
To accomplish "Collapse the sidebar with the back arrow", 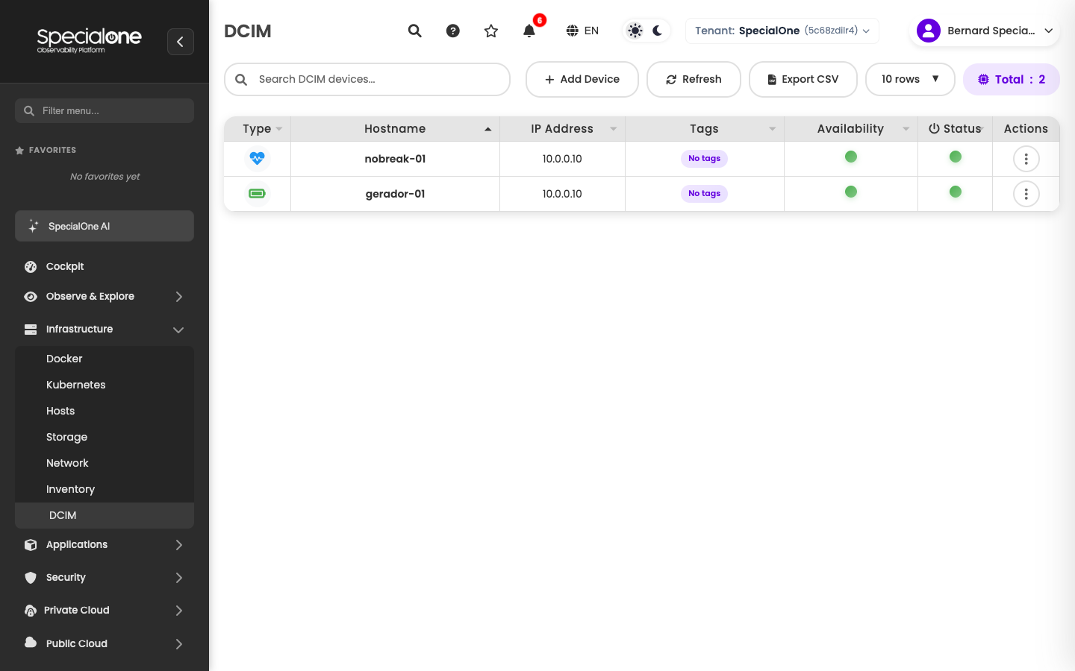I will tap(181, 42).
